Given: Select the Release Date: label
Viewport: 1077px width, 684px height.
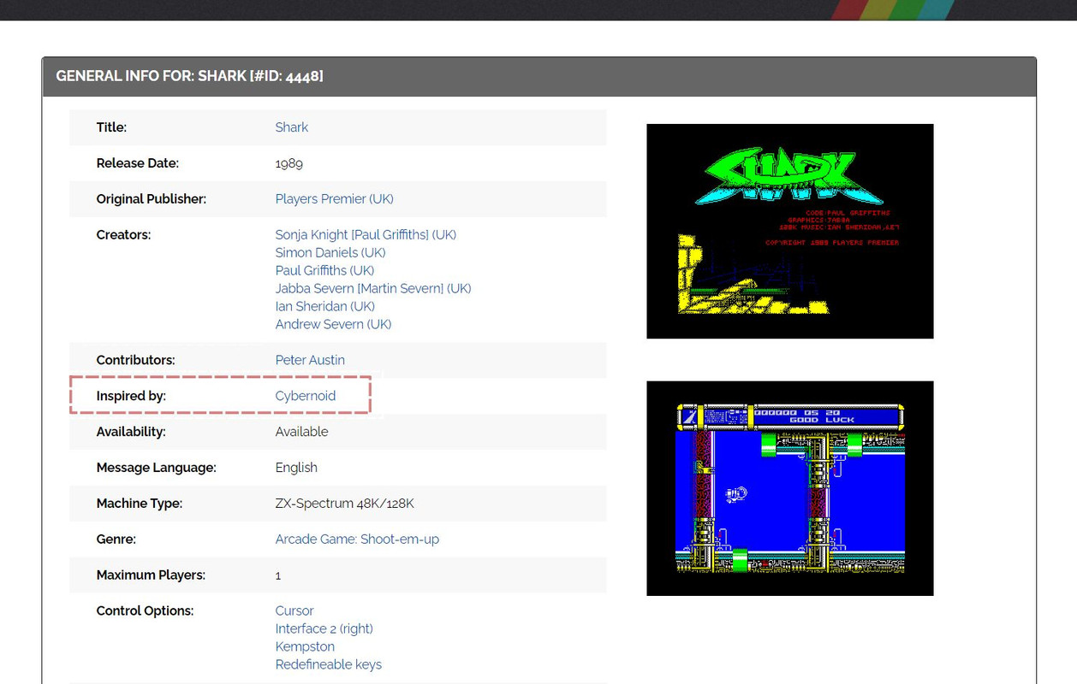Looking at the screenshot, I should coord(137,163).
